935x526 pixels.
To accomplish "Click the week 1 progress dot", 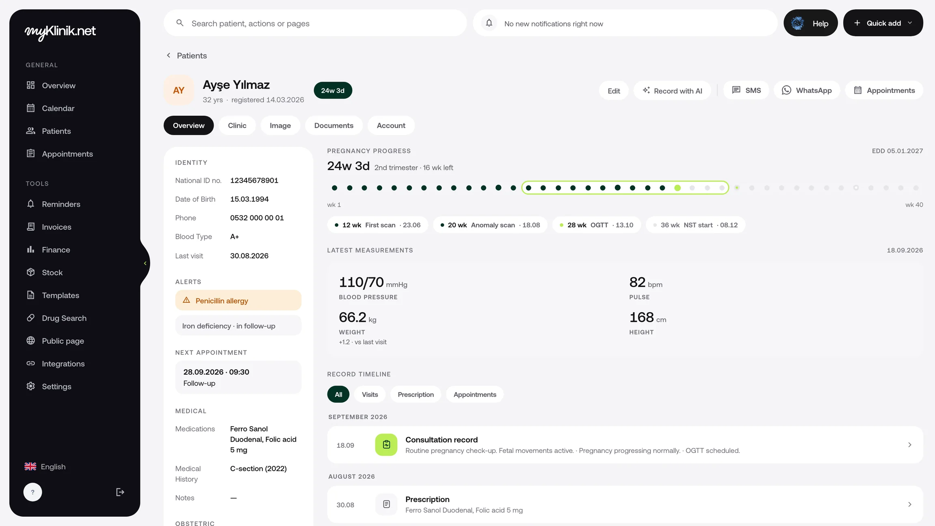I will pyautogui.click(x=334, y=188).
